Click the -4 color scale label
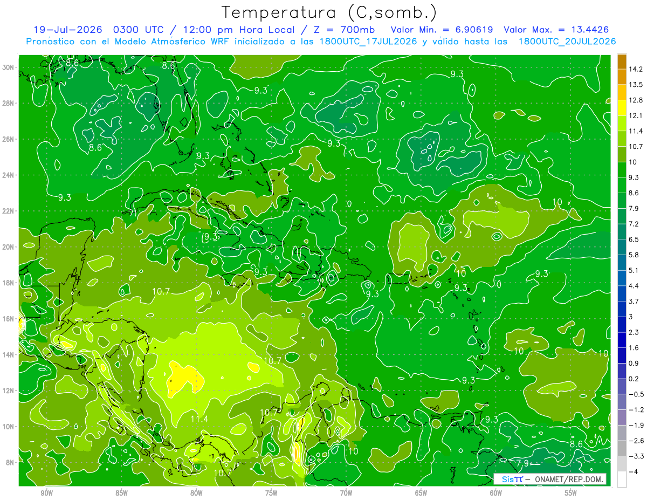 coord(634,472)
